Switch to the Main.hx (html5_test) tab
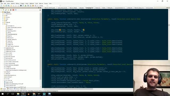The image size is (170, 96). pos(50,8)
